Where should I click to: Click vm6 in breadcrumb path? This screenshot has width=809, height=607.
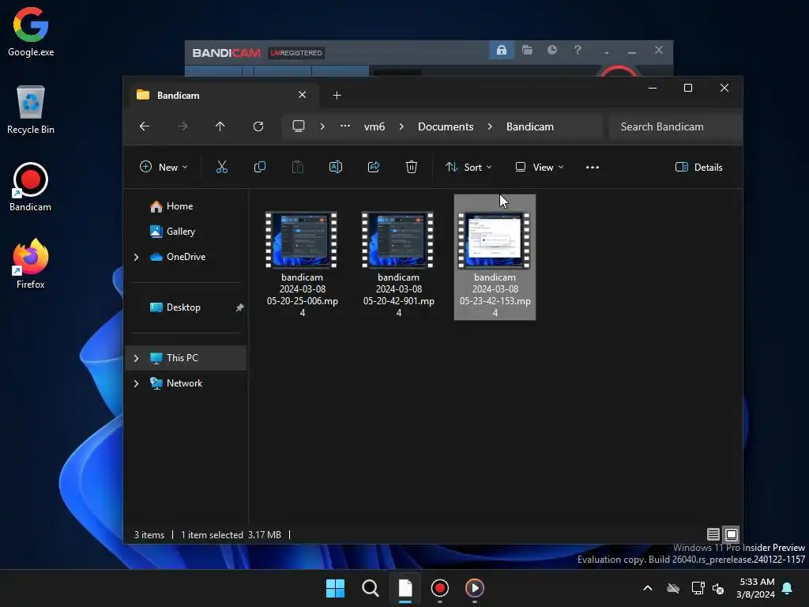374,126
